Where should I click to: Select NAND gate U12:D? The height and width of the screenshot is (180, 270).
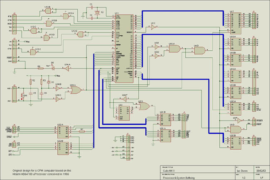pyautogui.click(x=80, y=35)
